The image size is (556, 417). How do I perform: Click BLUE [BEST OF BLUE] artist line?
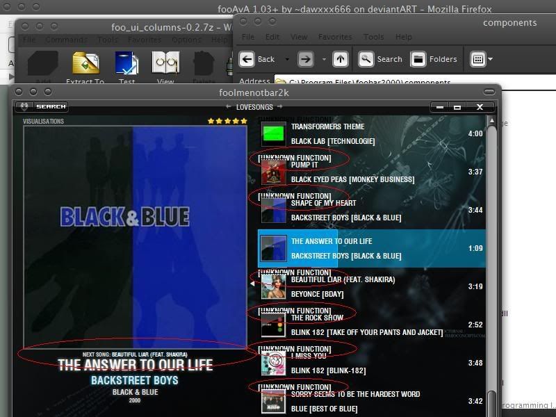(x=324, y=409)
